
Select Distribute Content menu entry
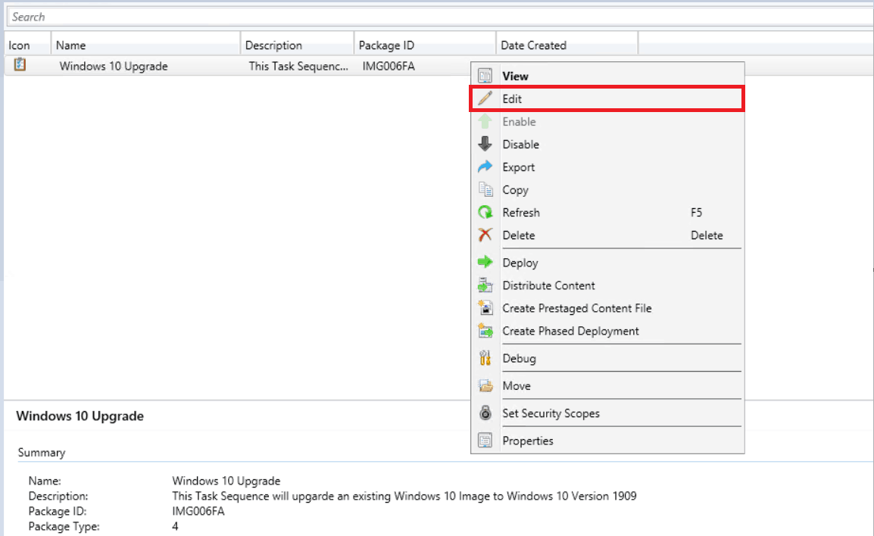pyautogui.click(x=607, y=285)
